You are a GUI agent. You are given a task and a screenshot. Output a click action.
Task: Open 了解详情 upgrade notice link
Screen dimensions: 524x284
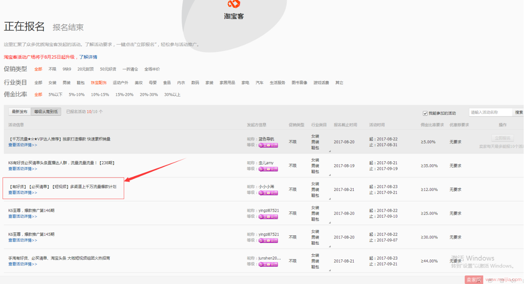click(88, 57)
